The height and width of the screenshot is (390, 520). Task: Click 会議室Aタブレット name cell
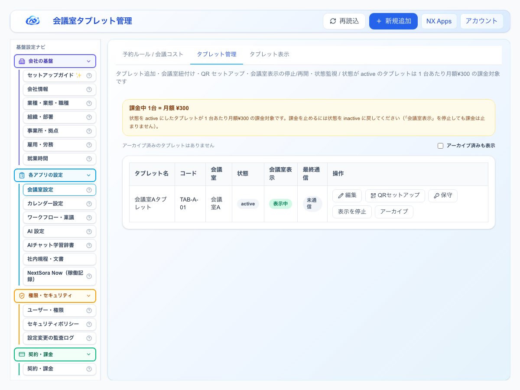click(152, 204)
